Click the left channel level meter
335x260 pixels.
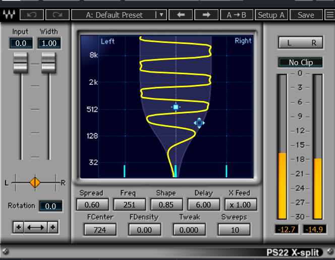[282, 147]
